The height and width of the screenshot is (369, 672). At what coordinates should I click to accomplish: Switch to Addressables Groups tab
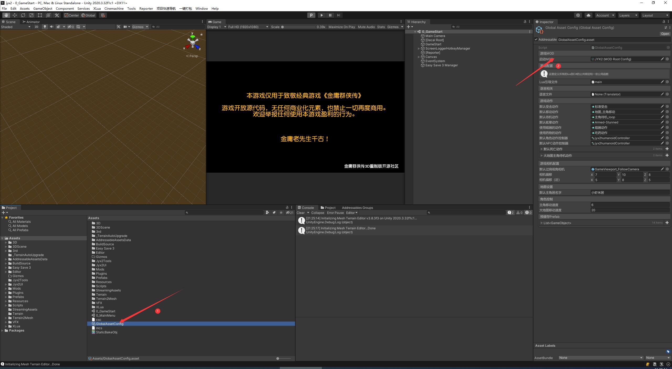357,208
